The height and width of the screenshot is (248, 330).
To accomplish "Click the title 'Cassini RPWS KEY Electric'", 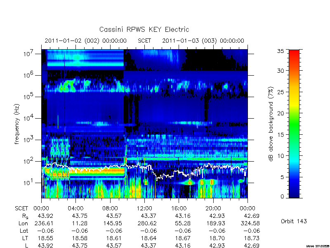I will tap(144, 29).
